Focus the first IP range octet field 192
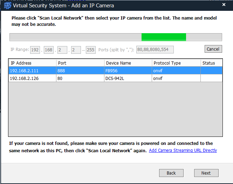 35,50
